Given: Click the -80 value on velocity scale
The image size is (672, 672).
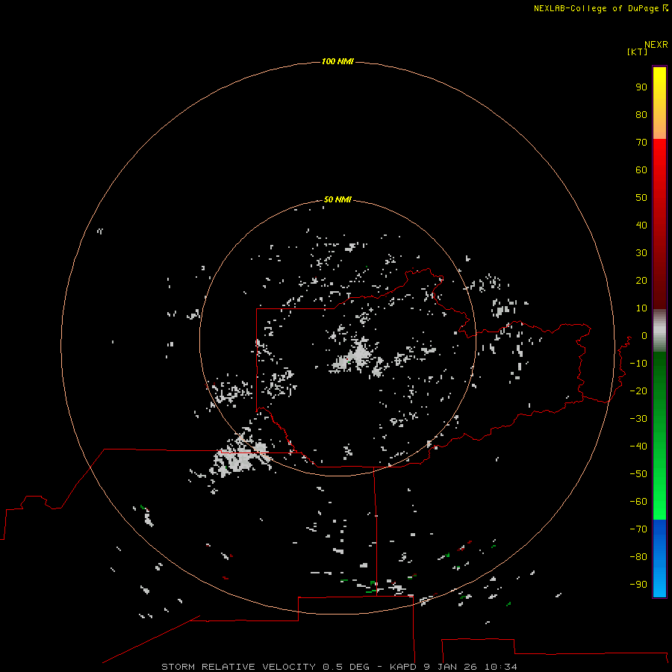Looking at the screenshot, I should point(638,557).
